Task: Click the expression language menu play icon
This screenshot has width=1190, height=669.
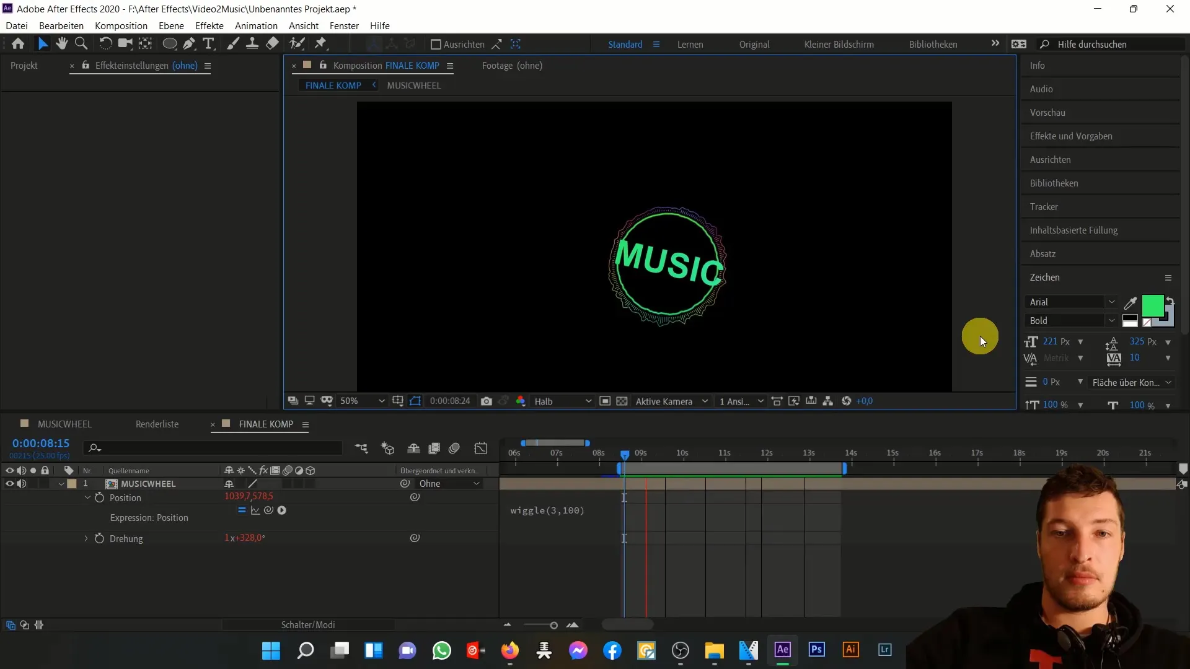Action: [x=282, y=510]
